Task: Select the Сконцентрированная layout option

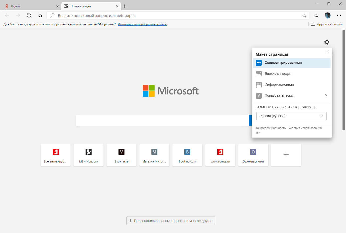Action: [x=292, y=63]
